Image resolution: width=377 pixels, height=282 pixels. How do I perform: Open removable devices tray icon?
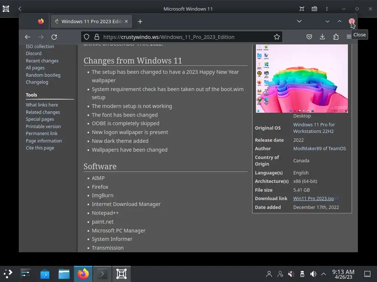[302, 274]
